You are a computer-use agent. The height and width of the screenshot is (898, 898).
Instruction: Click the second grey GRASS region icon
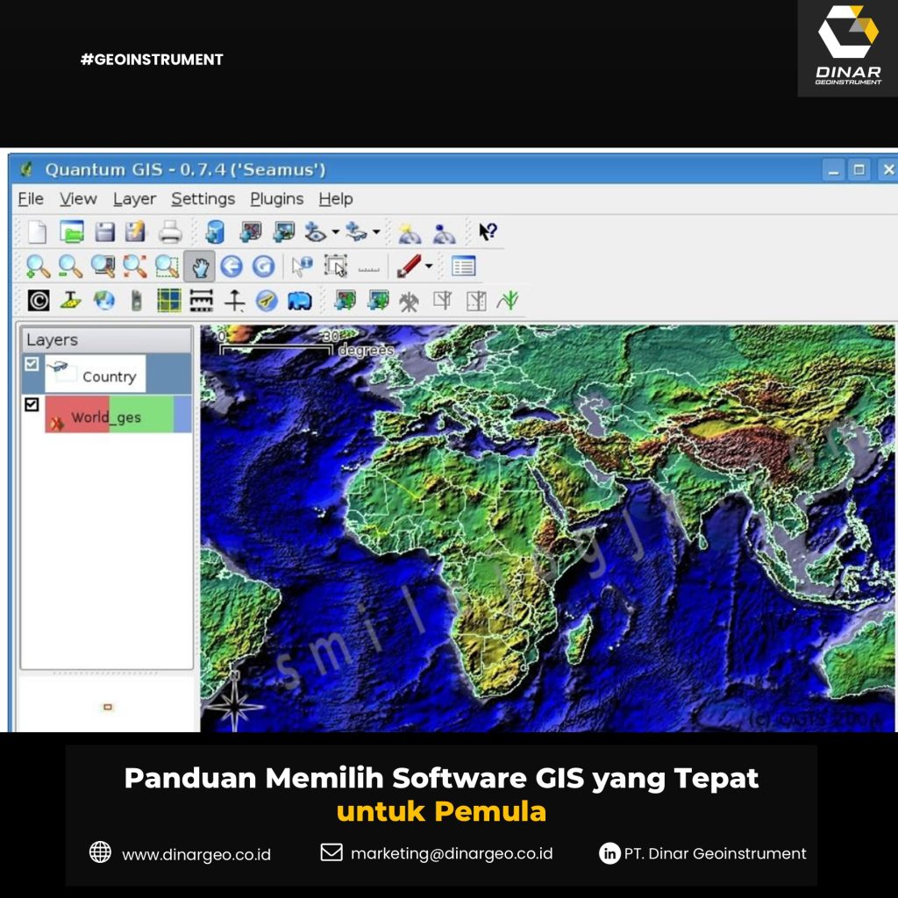pyautogui.click(x=476, y=301)
